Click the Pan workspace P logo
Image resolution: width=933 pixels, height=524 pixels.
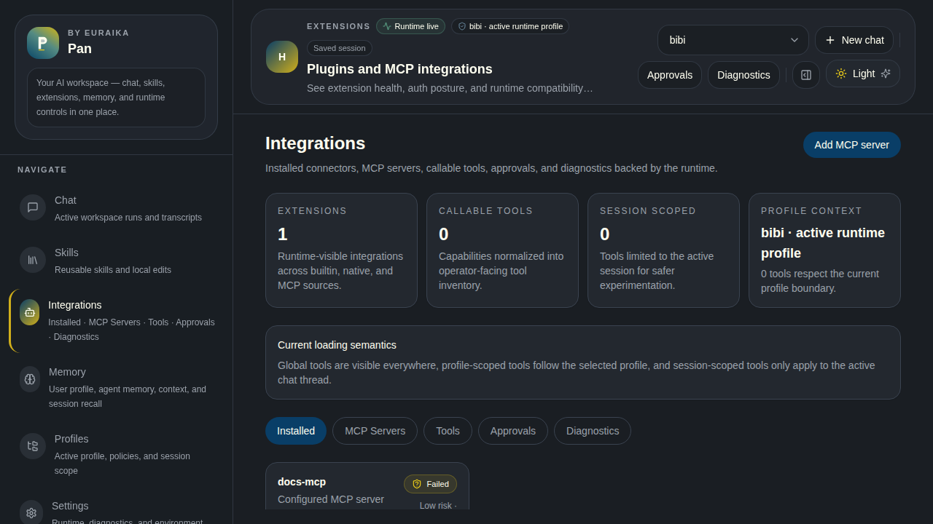42,43
